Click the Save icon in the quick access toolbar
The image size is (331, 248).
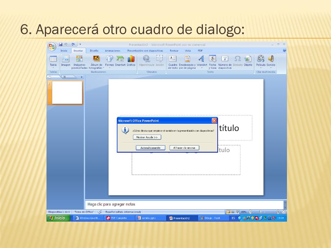[61, 44]
